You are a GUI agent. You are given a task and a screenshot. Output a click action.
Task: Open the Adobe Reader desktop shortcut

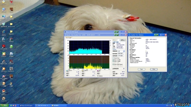(x=4, y=48)
